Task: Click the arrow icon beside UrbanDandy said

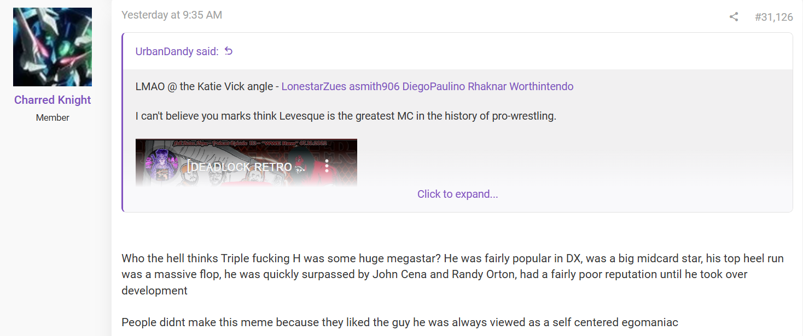Action: pos(229,51)
